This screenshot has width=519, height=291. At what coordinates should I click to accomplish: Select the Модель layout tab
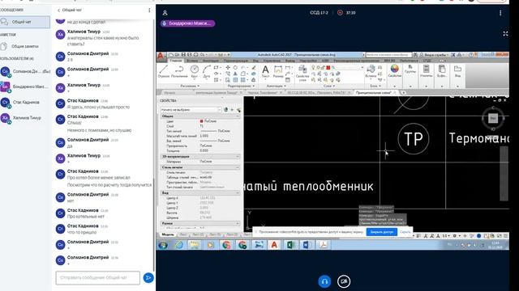[168, 234]
